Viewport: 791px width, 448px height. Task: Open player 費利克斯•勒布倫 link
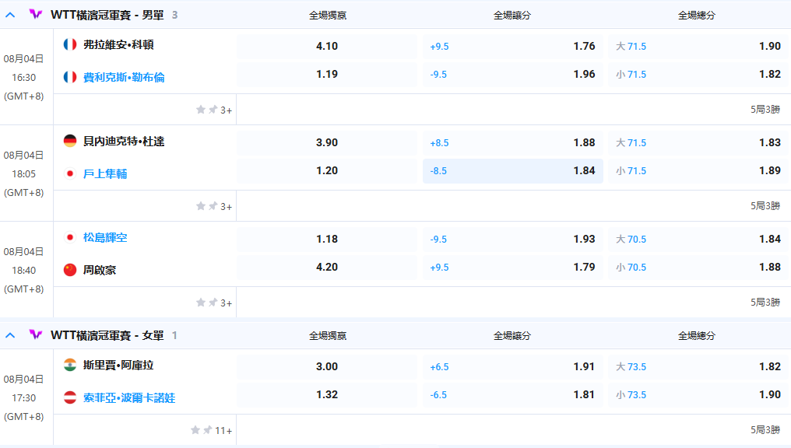(x=124, y=77)
